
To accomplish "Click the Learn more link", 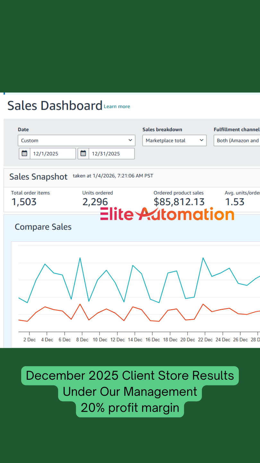I will (117, 106).
